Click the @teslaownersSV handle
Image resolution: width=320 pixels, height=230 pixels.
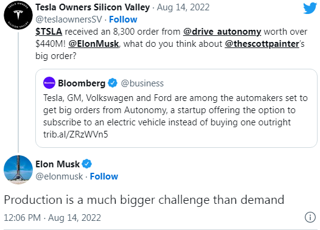coord(69,19)
